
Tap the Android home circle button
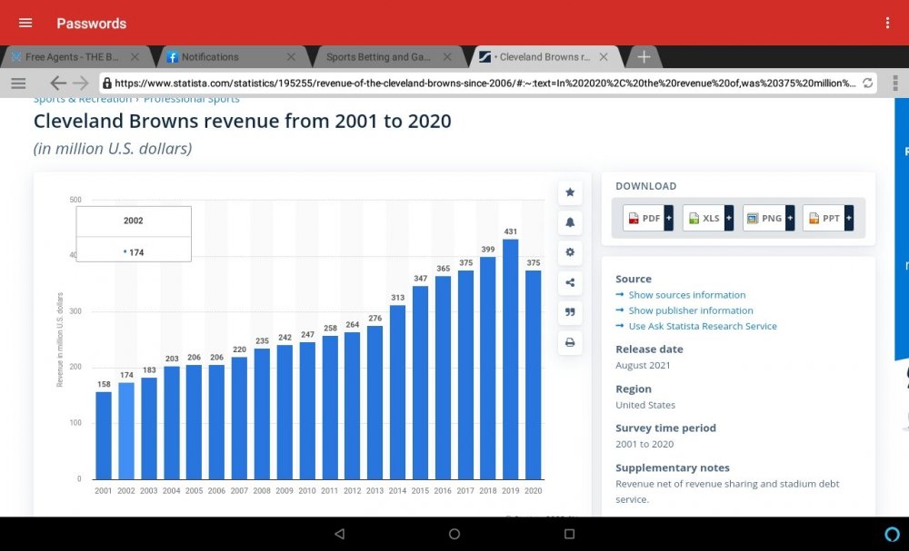pos(454,534)
